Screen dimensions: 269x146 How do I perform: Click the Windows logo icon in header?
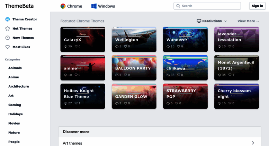click(94, 6)
